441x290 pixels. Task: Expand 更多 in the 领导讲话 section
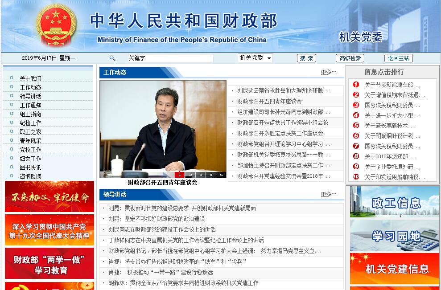(x=328, y=194)
